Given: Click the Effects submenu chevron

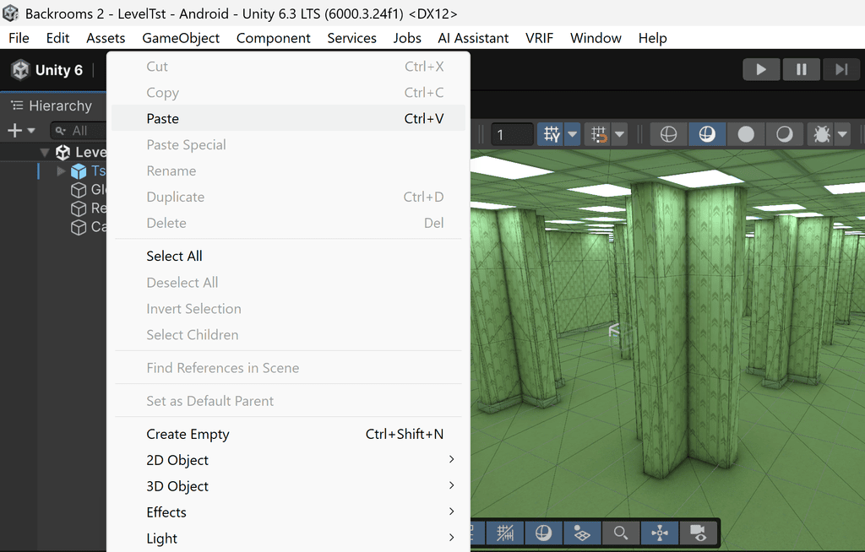Looking at the screenshot, I should [452, 511].
